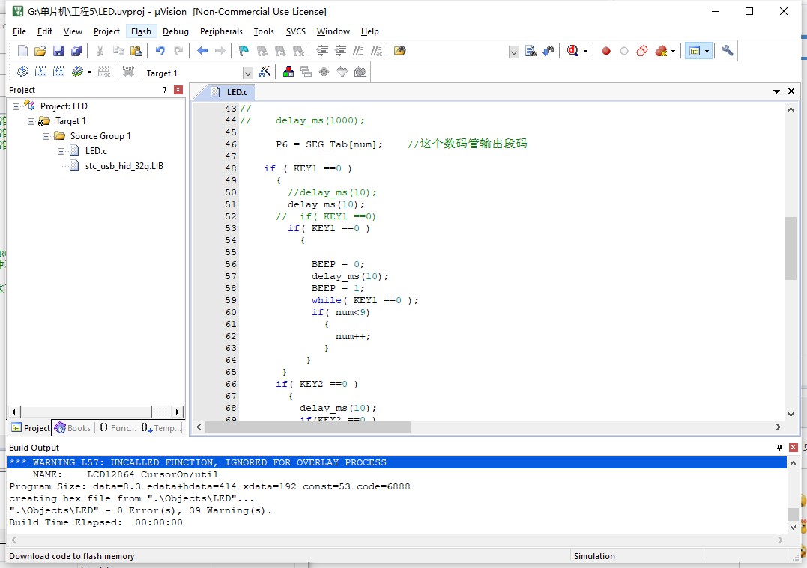Expand the LED.c file node
The height and width of the screenshot is (568, 807).
tap(61, 151)
